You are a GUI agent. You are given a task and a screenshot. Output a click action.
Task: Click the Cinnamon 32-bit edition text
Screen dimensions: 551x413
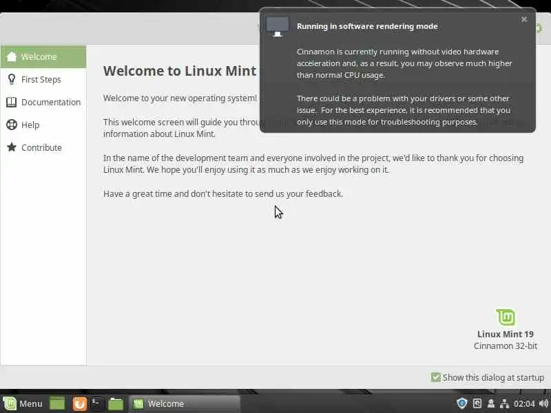(x=506, y=346)
